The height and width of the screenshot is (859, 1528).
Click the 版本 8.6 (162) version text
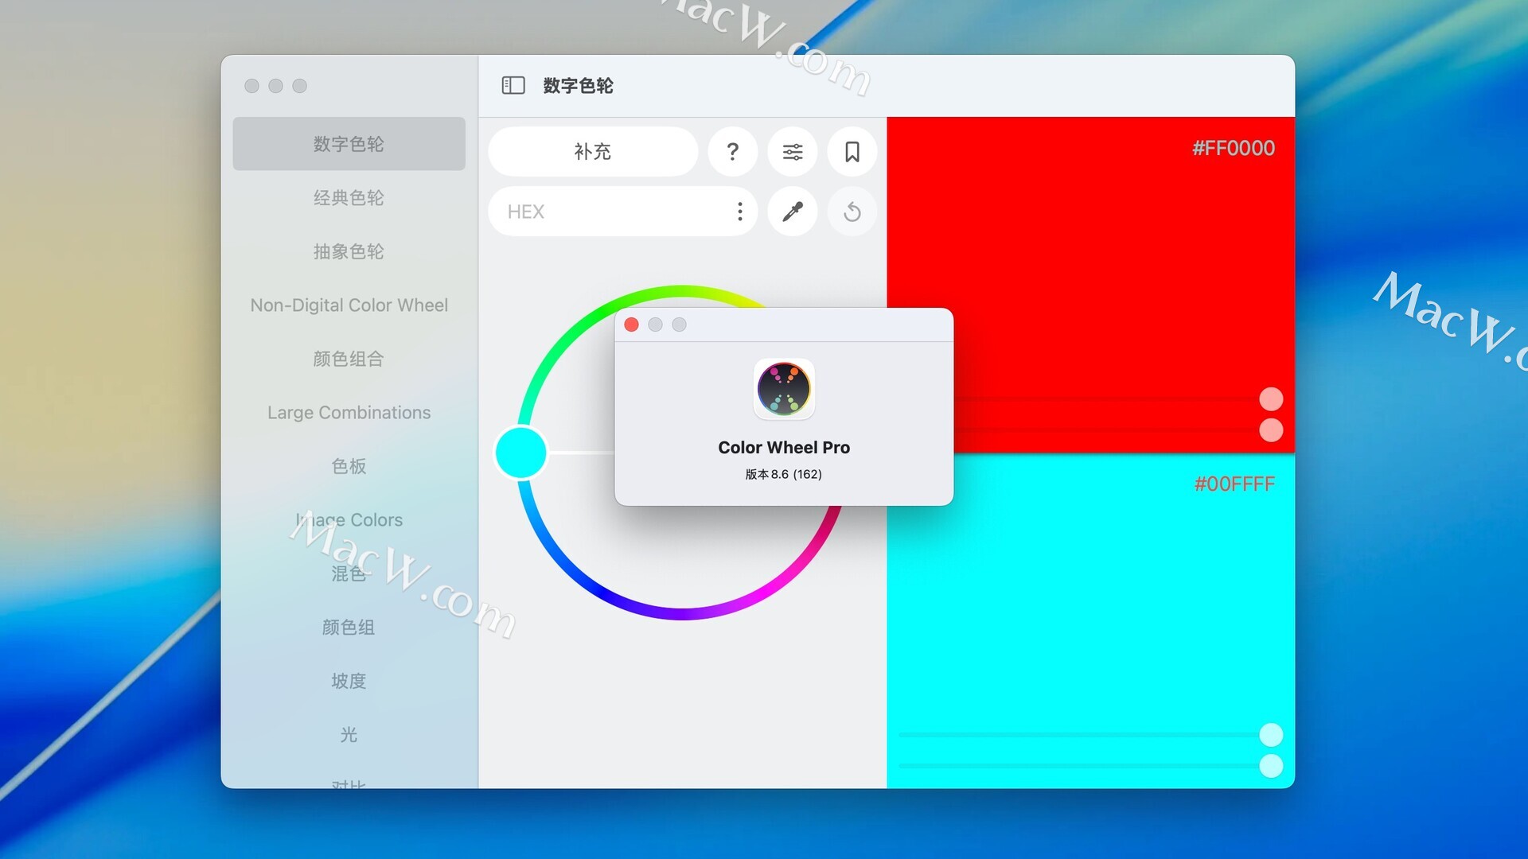784,474
